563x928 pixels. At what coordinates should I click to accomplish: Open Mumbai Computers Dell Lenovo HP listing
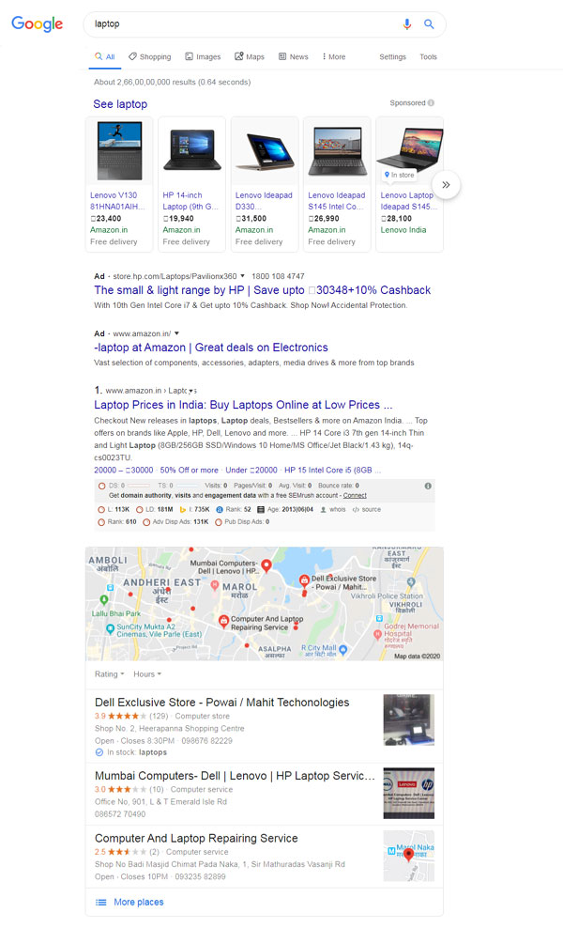coord(235,776)
